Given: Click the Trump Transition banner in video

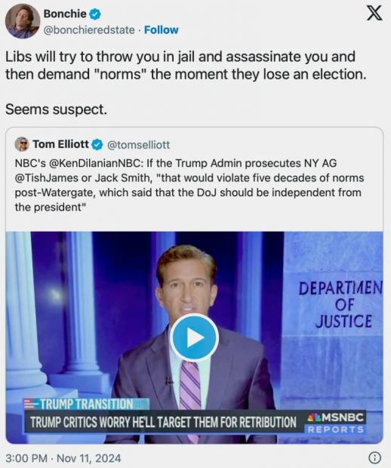Looking at the screenshot, I should [86, 404].
